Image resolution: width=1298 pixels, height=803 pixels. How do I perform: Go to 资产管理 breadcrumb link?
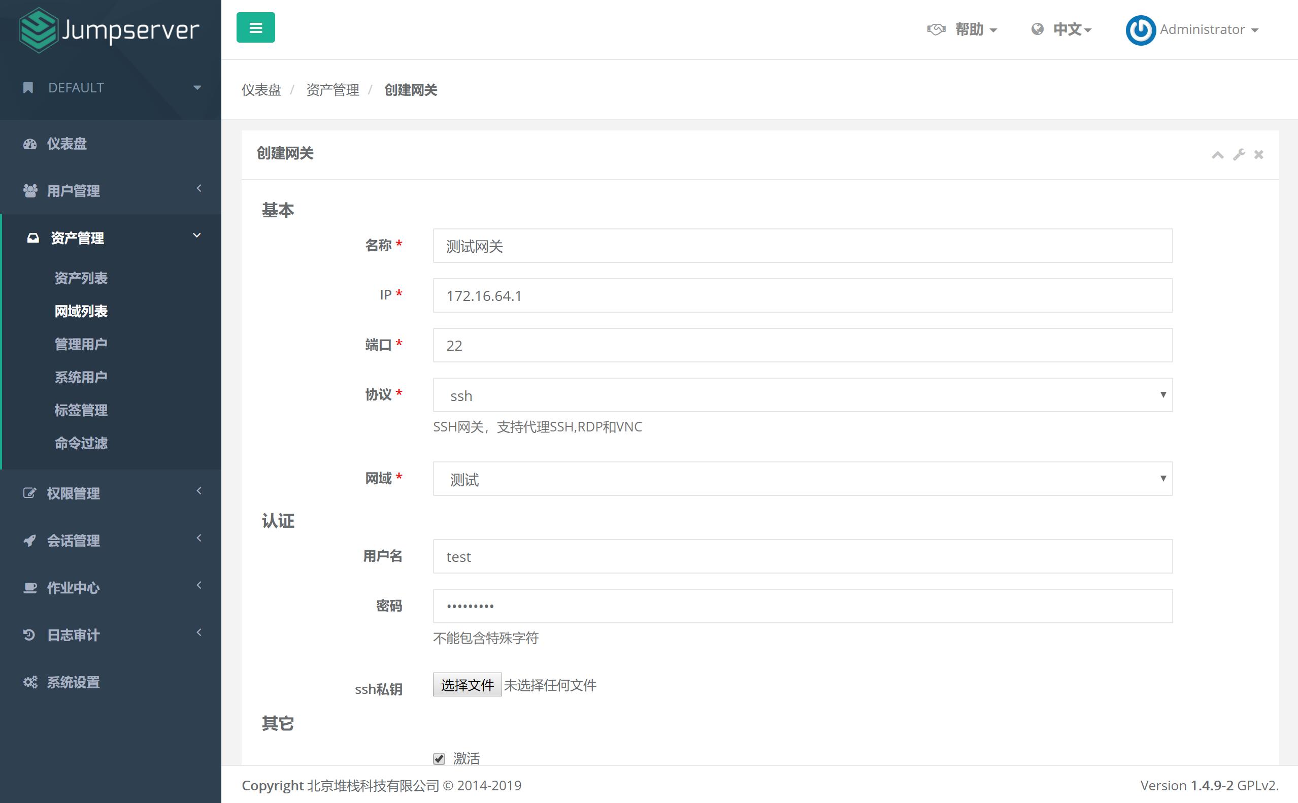(x=333, y=90)
